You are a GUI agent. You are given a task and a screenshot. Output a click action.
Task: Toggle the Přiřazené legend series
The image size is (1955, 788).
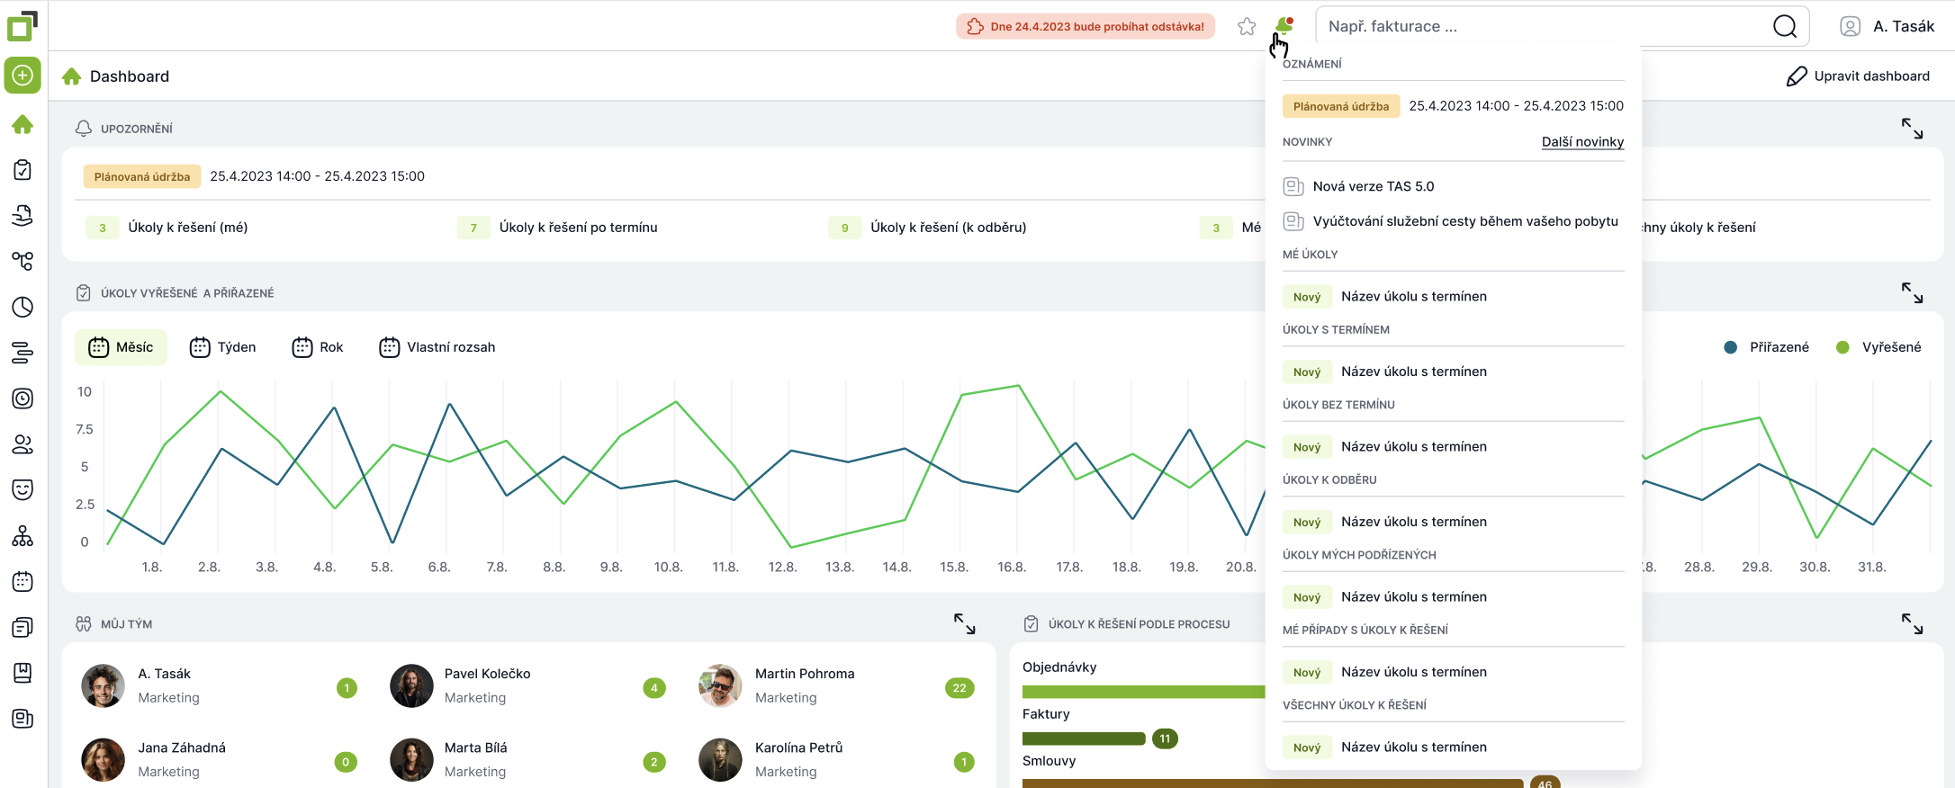click(1767, 347)
